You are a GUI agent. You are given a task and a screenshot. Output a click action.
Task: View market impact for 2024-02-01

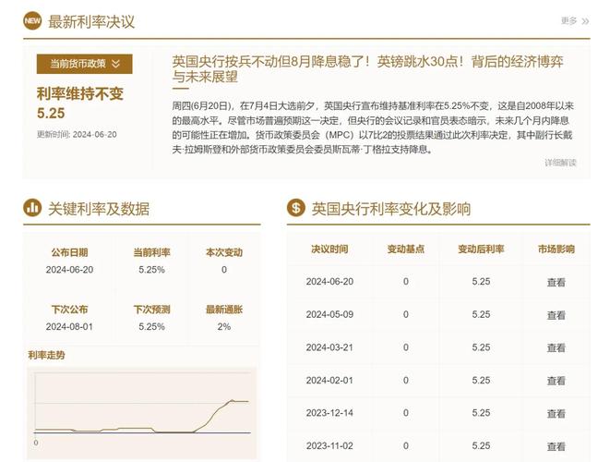tap(556, 381)
